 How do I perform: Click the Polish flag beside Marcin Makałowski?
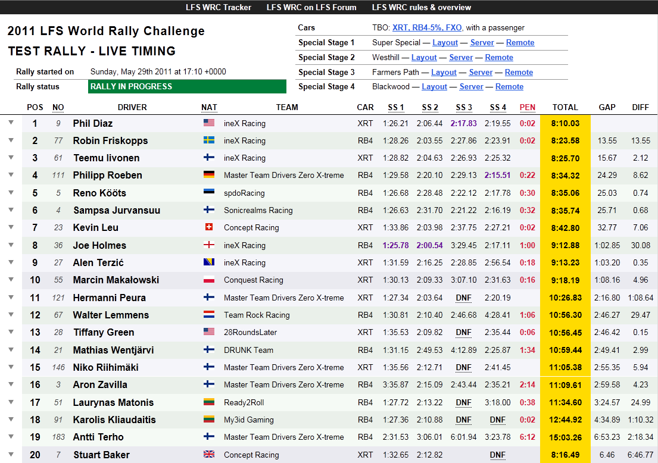click(208, 280)
